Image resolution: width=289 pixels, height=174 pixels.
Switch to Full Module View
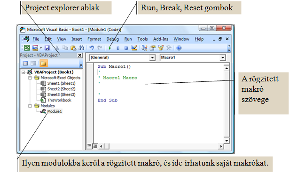pyautogui.click(x=95, y=146)
